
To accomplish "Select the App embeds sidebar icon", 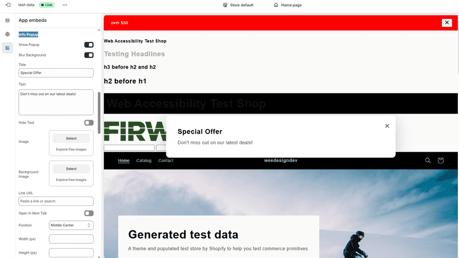I will (7, 48).
